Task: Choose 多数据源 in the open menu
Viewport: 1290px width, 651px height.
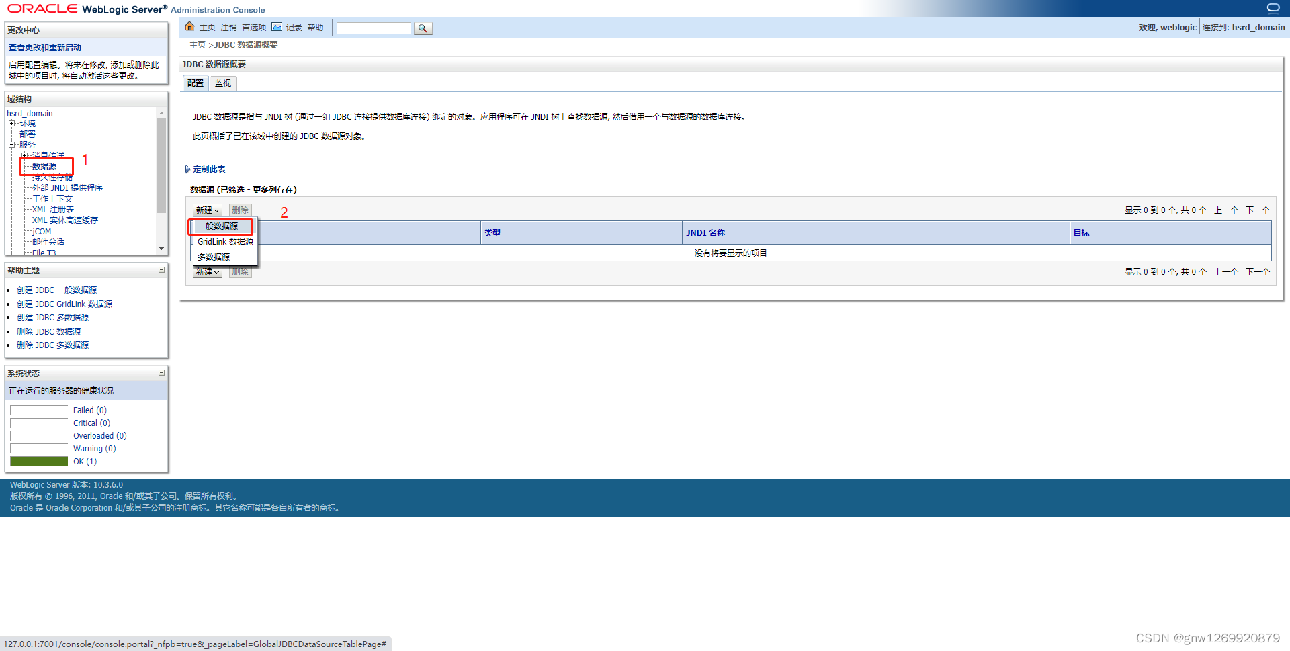Action: point(212,256)
